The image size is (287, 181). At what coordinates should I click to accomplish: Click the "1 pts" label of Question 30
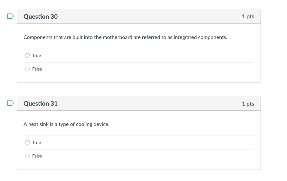pyautogui.click(x=248, y=16)
